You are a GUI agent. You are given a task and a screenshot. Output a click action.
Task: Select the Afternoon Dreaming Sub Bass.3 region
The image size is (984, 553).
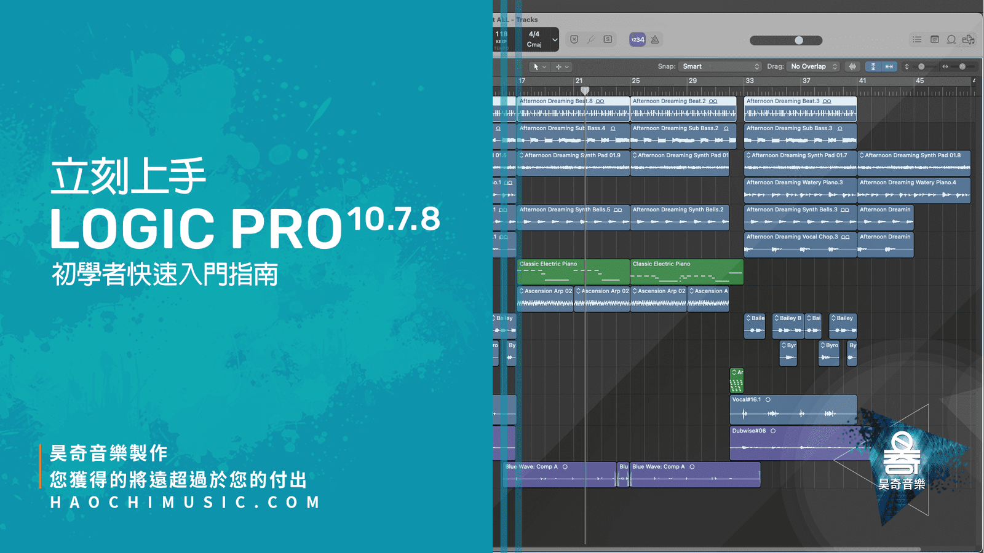pyautogui.click(x=800, y=135)
